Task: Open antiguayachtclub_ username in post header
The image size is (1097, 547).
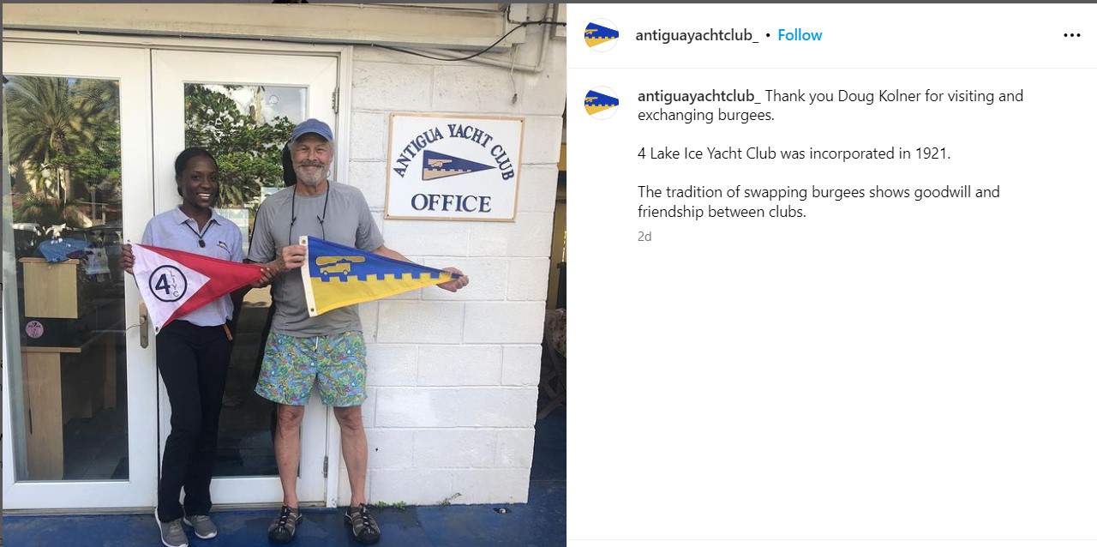Action: coord(697,35)
